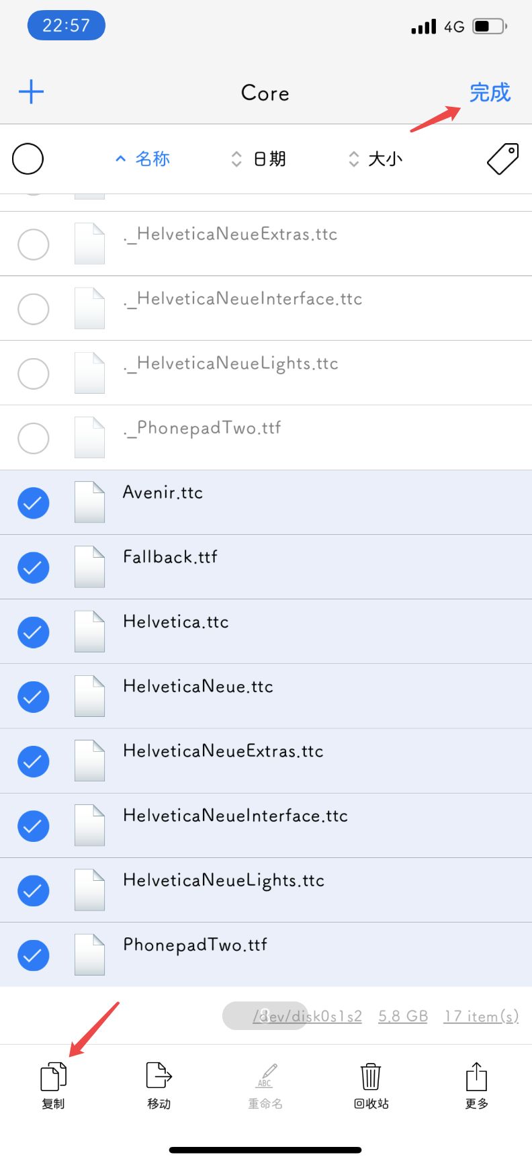Tap the 17 item(s) count link

point(481,1016)
